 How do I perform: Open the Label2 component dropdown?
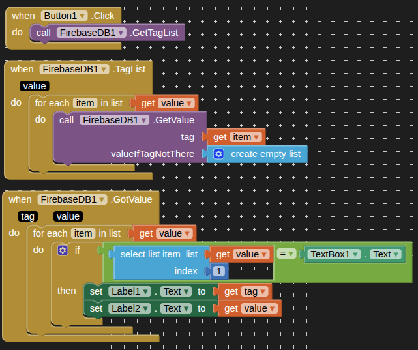(x=146, y=308)
